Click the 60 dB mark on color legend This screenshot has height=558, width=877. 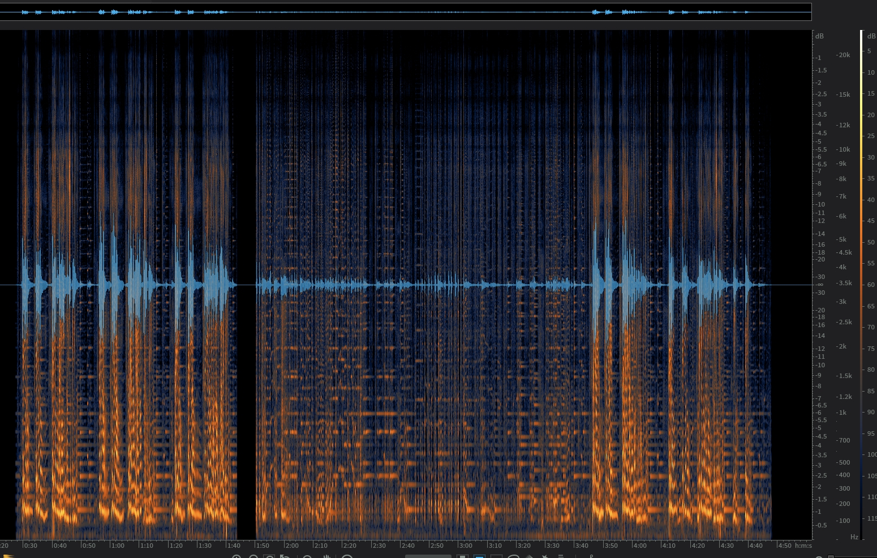click(x=871, y=285)
